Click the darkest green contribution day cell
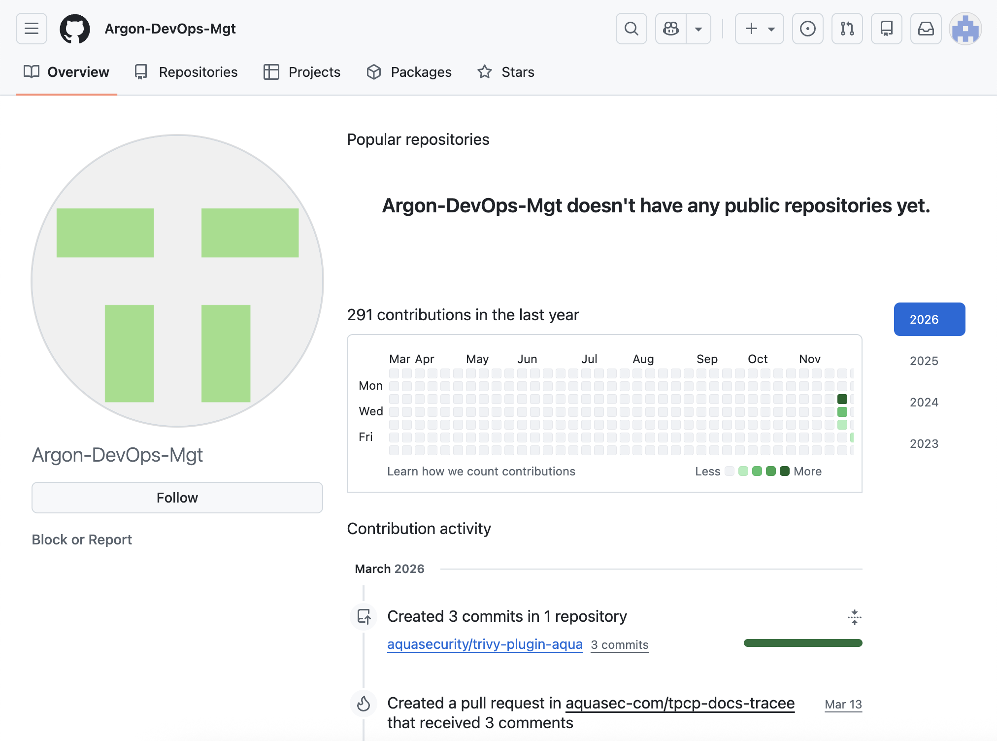The width and height of the screenshot is (997, 741). 842,399
